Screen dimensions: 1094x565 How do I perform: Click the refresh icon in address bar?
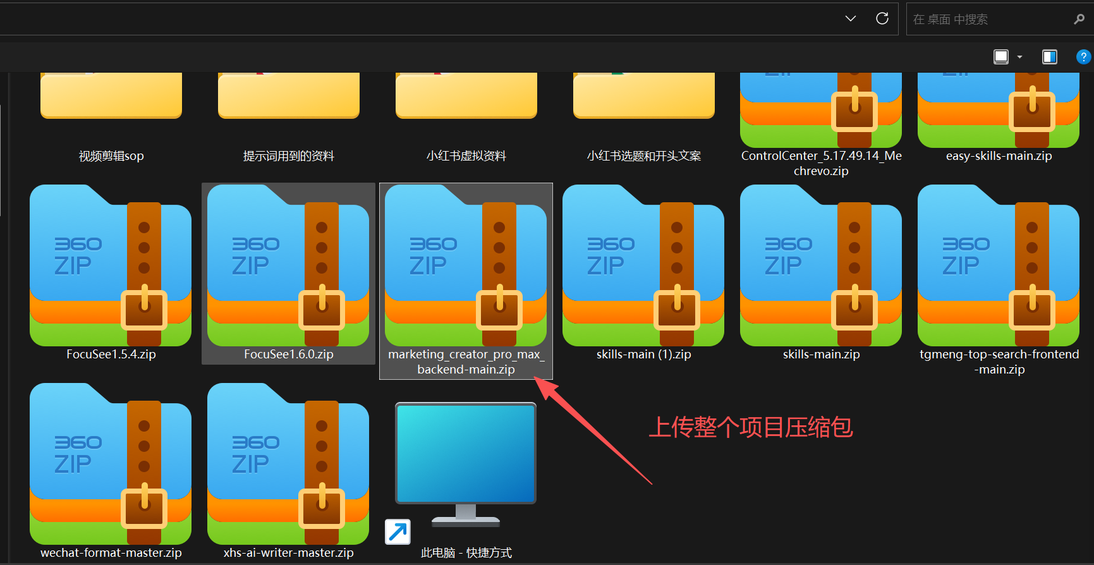(x=882, y=18)
